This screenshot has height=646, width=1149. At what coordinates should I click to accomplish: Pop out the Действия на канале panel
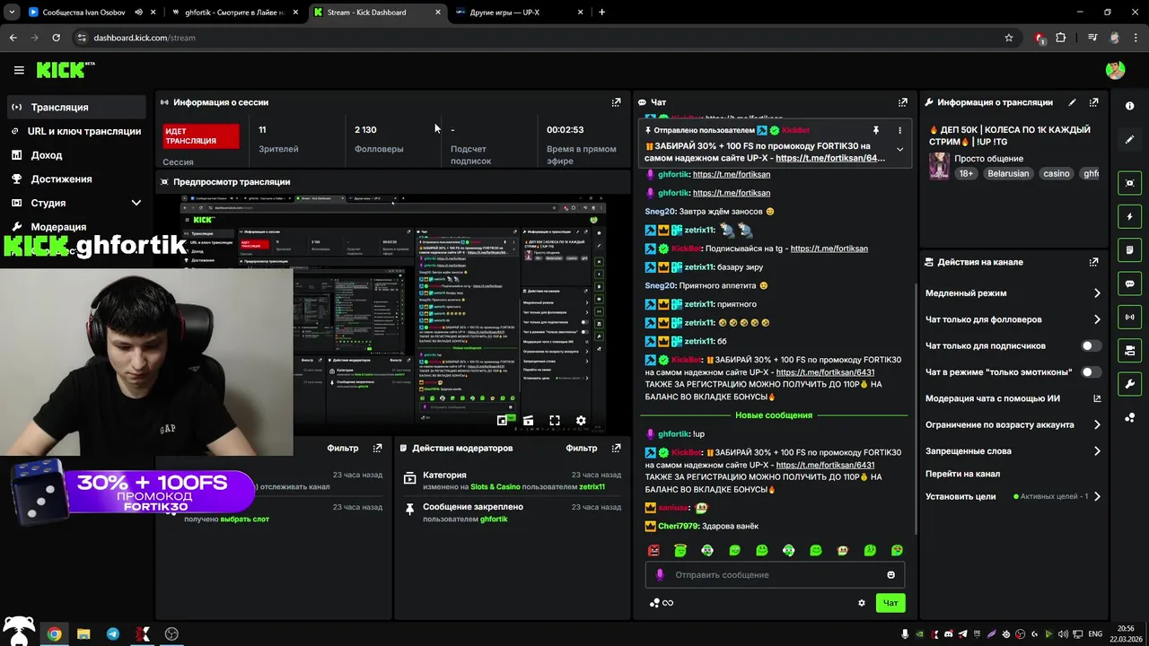click(x=1093, y=262)
